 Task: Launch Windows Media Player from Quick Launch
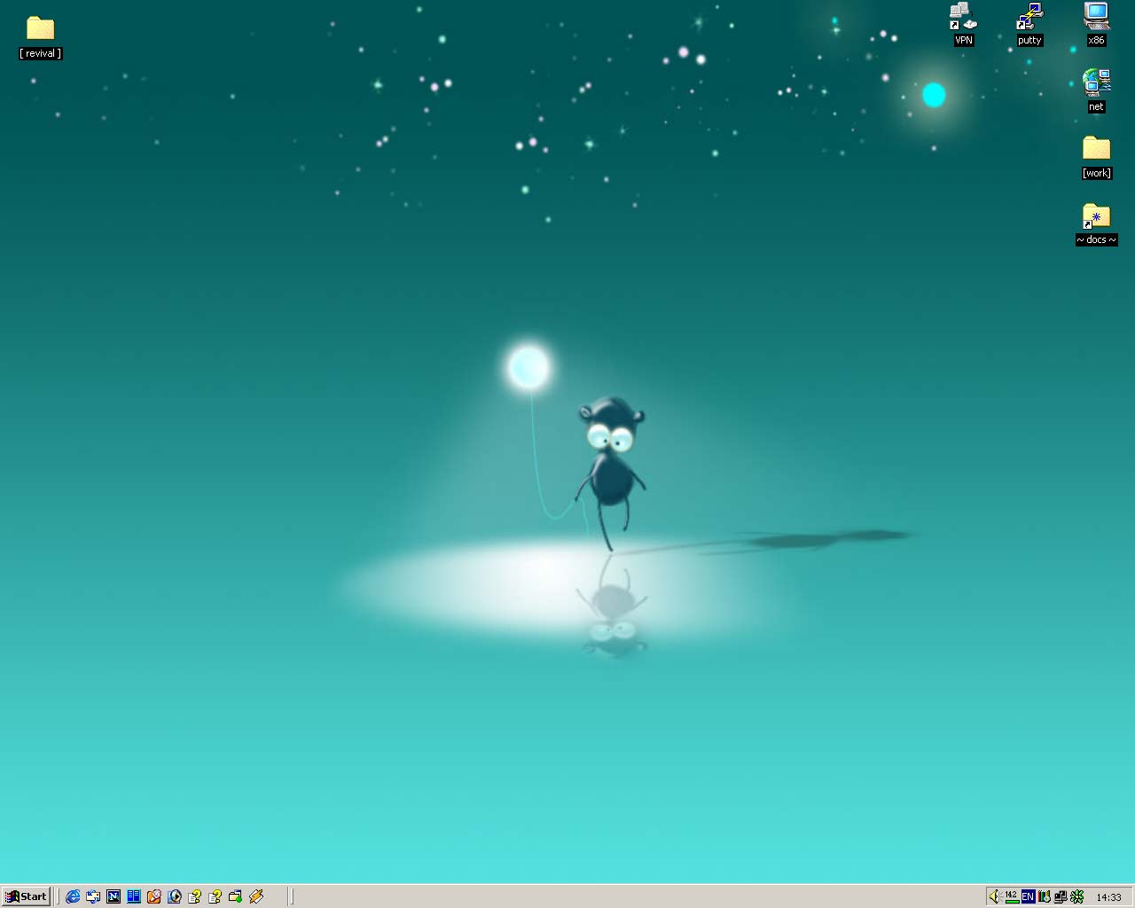point(175,896)
